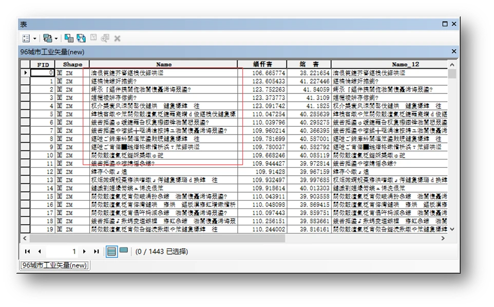The height and width of the screenshot is (307, 494).
Task: Click the (0 / 1443 已选择) status text
Action: [162, 252]
